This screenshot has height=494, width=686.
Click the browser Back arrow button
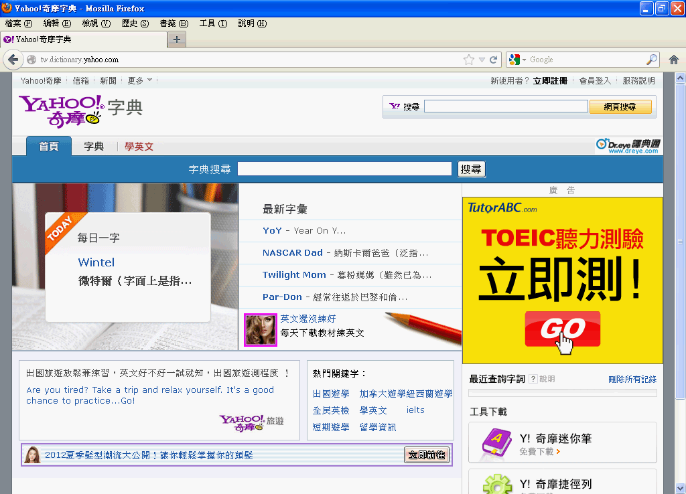[13, 60]
